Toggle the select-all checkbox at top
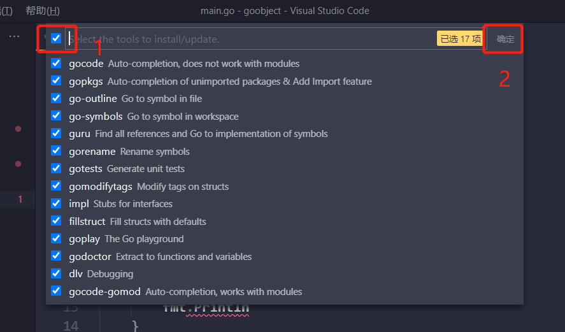The width and height of the screenshot is (565, 332). pos(56,38)
